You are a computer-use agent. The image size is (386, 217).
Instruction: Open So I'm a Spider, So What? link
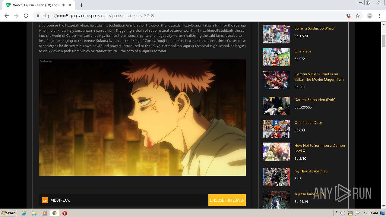[315, 28]
